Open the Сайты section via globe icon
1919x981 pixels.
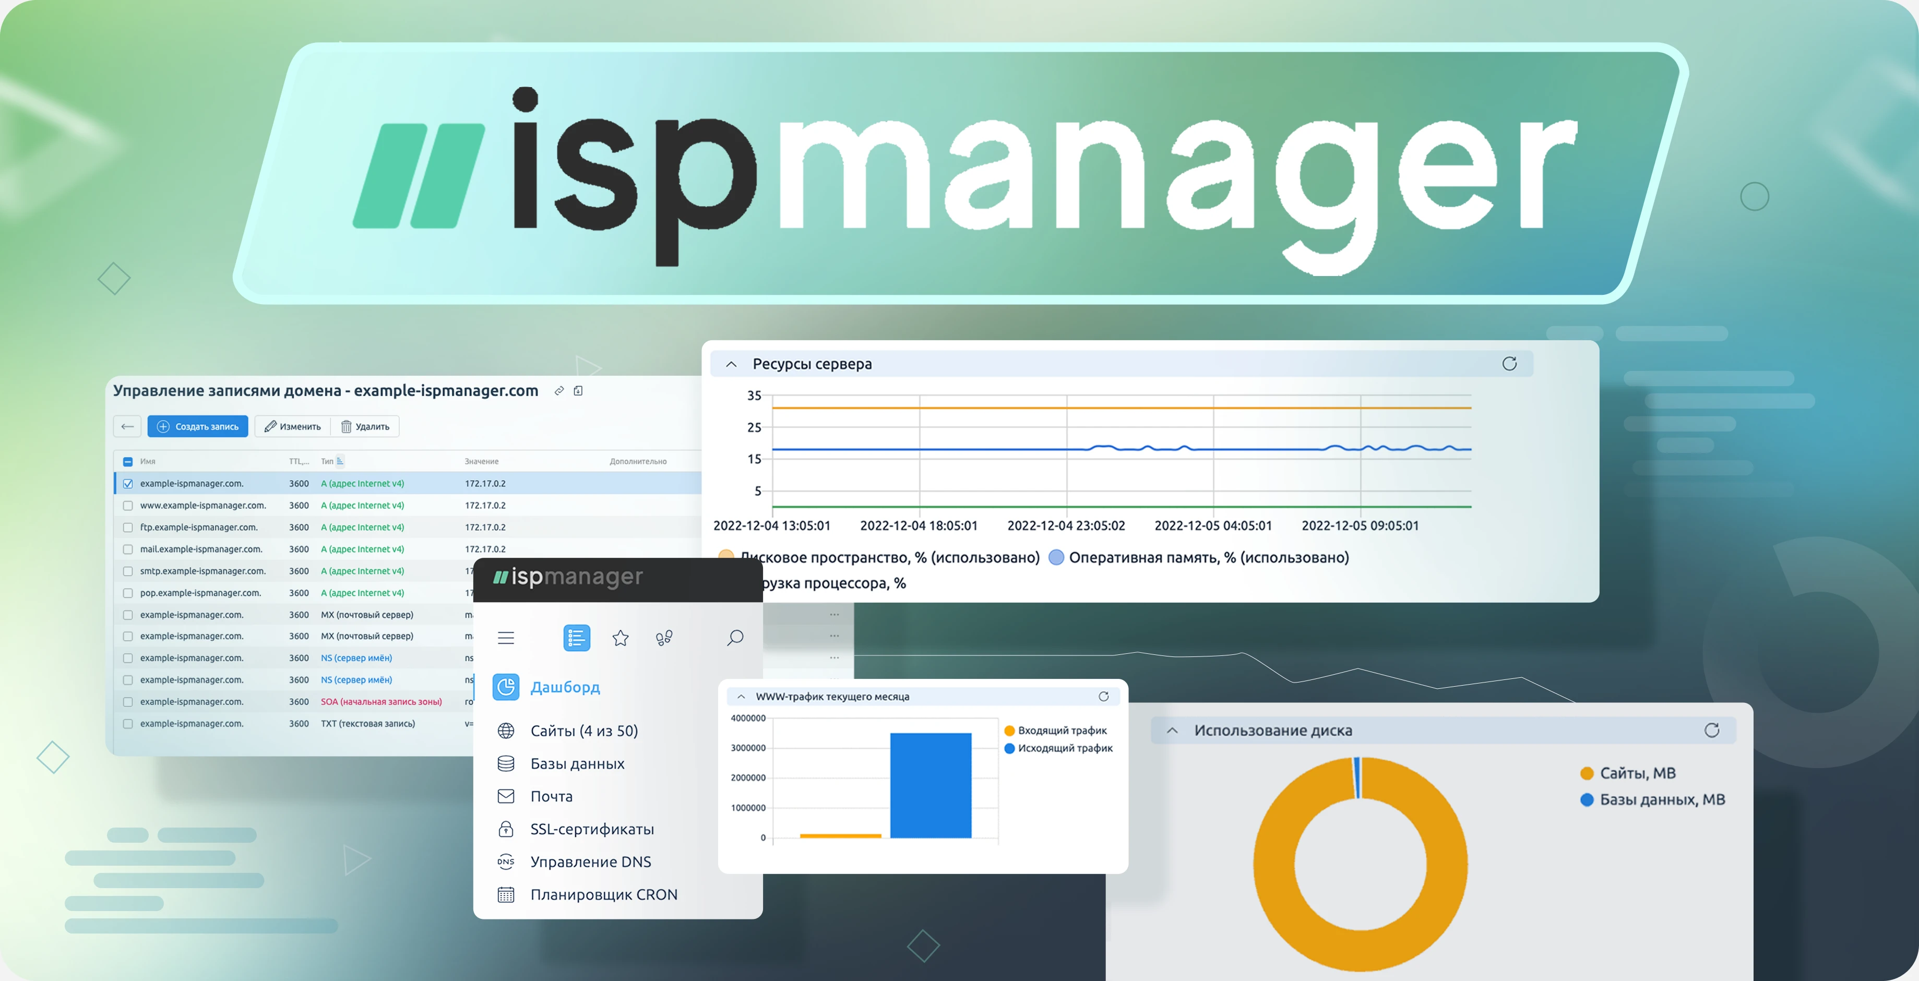[507, 731]
